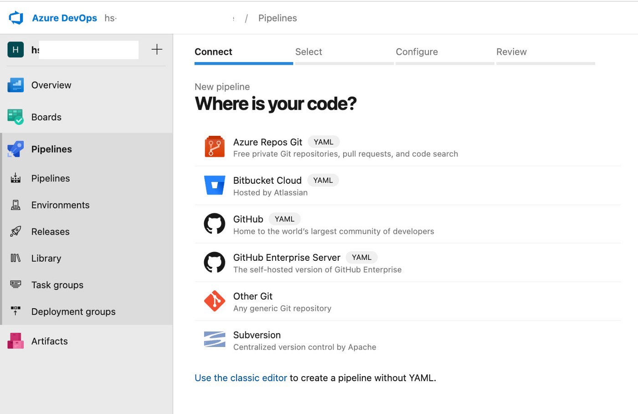638x414 pixels.
Task: Choose Bitbucket Cloud as source
Action: [x=267, y=180]
